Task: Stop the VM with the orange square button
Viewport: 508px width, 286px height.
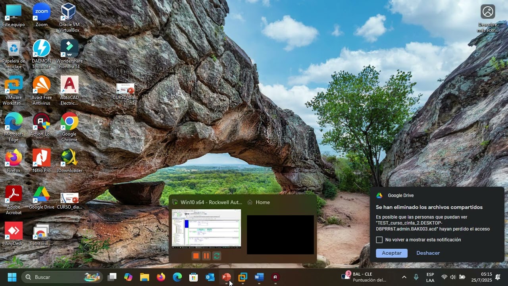Action: (196, 256)
